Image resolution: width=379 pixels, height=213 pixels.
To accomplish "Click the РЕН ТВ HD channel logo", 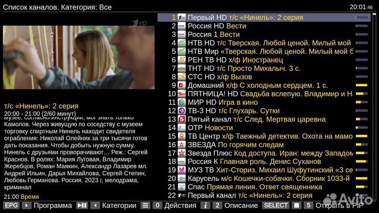I will (182, 59).
